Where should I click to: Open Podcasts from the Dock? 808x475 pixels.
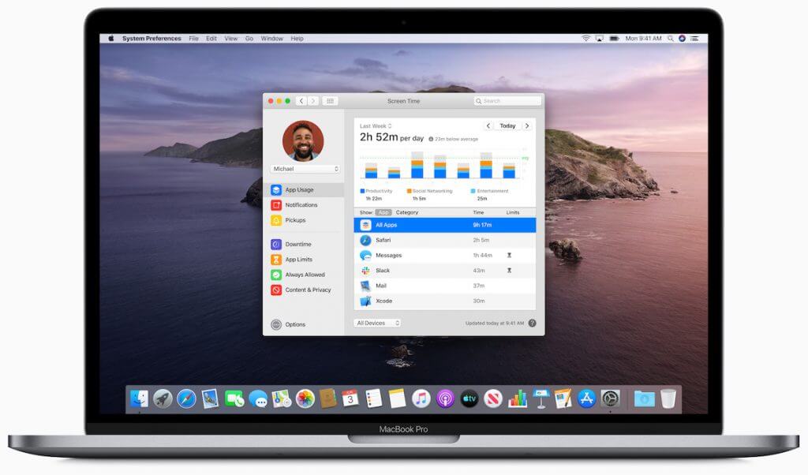pos(445,398)
